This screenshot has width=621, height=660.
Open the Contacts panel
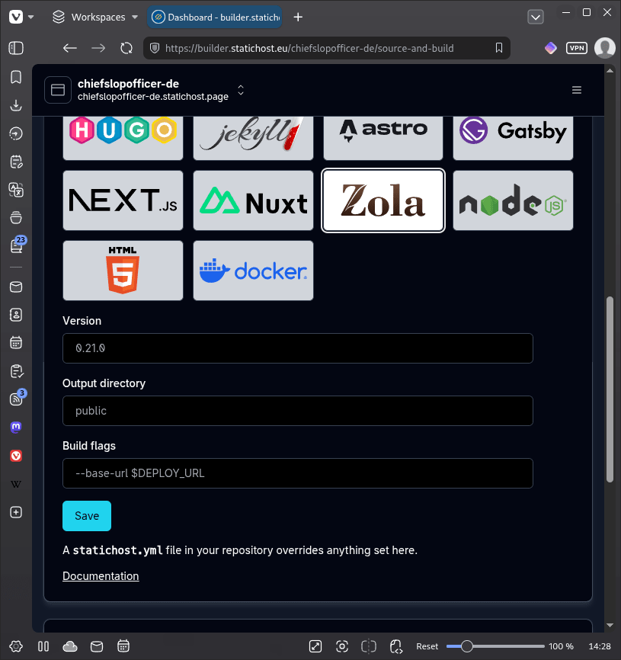click(16, 315)
